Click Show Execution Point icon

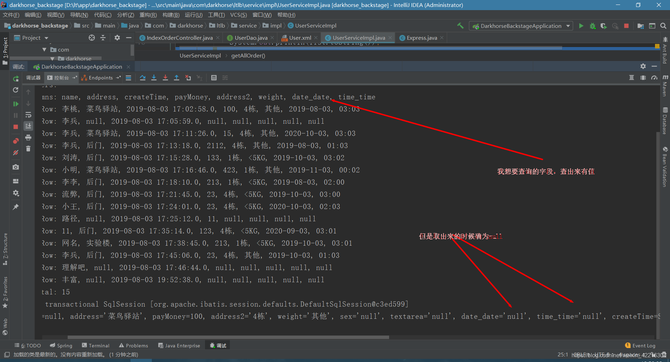click(128, 78)
